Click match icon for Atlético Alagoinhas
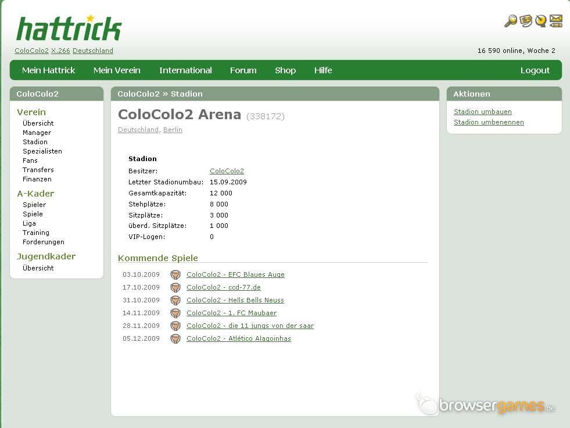The width and height of the screenshot is (570, 428). point(175,338)
